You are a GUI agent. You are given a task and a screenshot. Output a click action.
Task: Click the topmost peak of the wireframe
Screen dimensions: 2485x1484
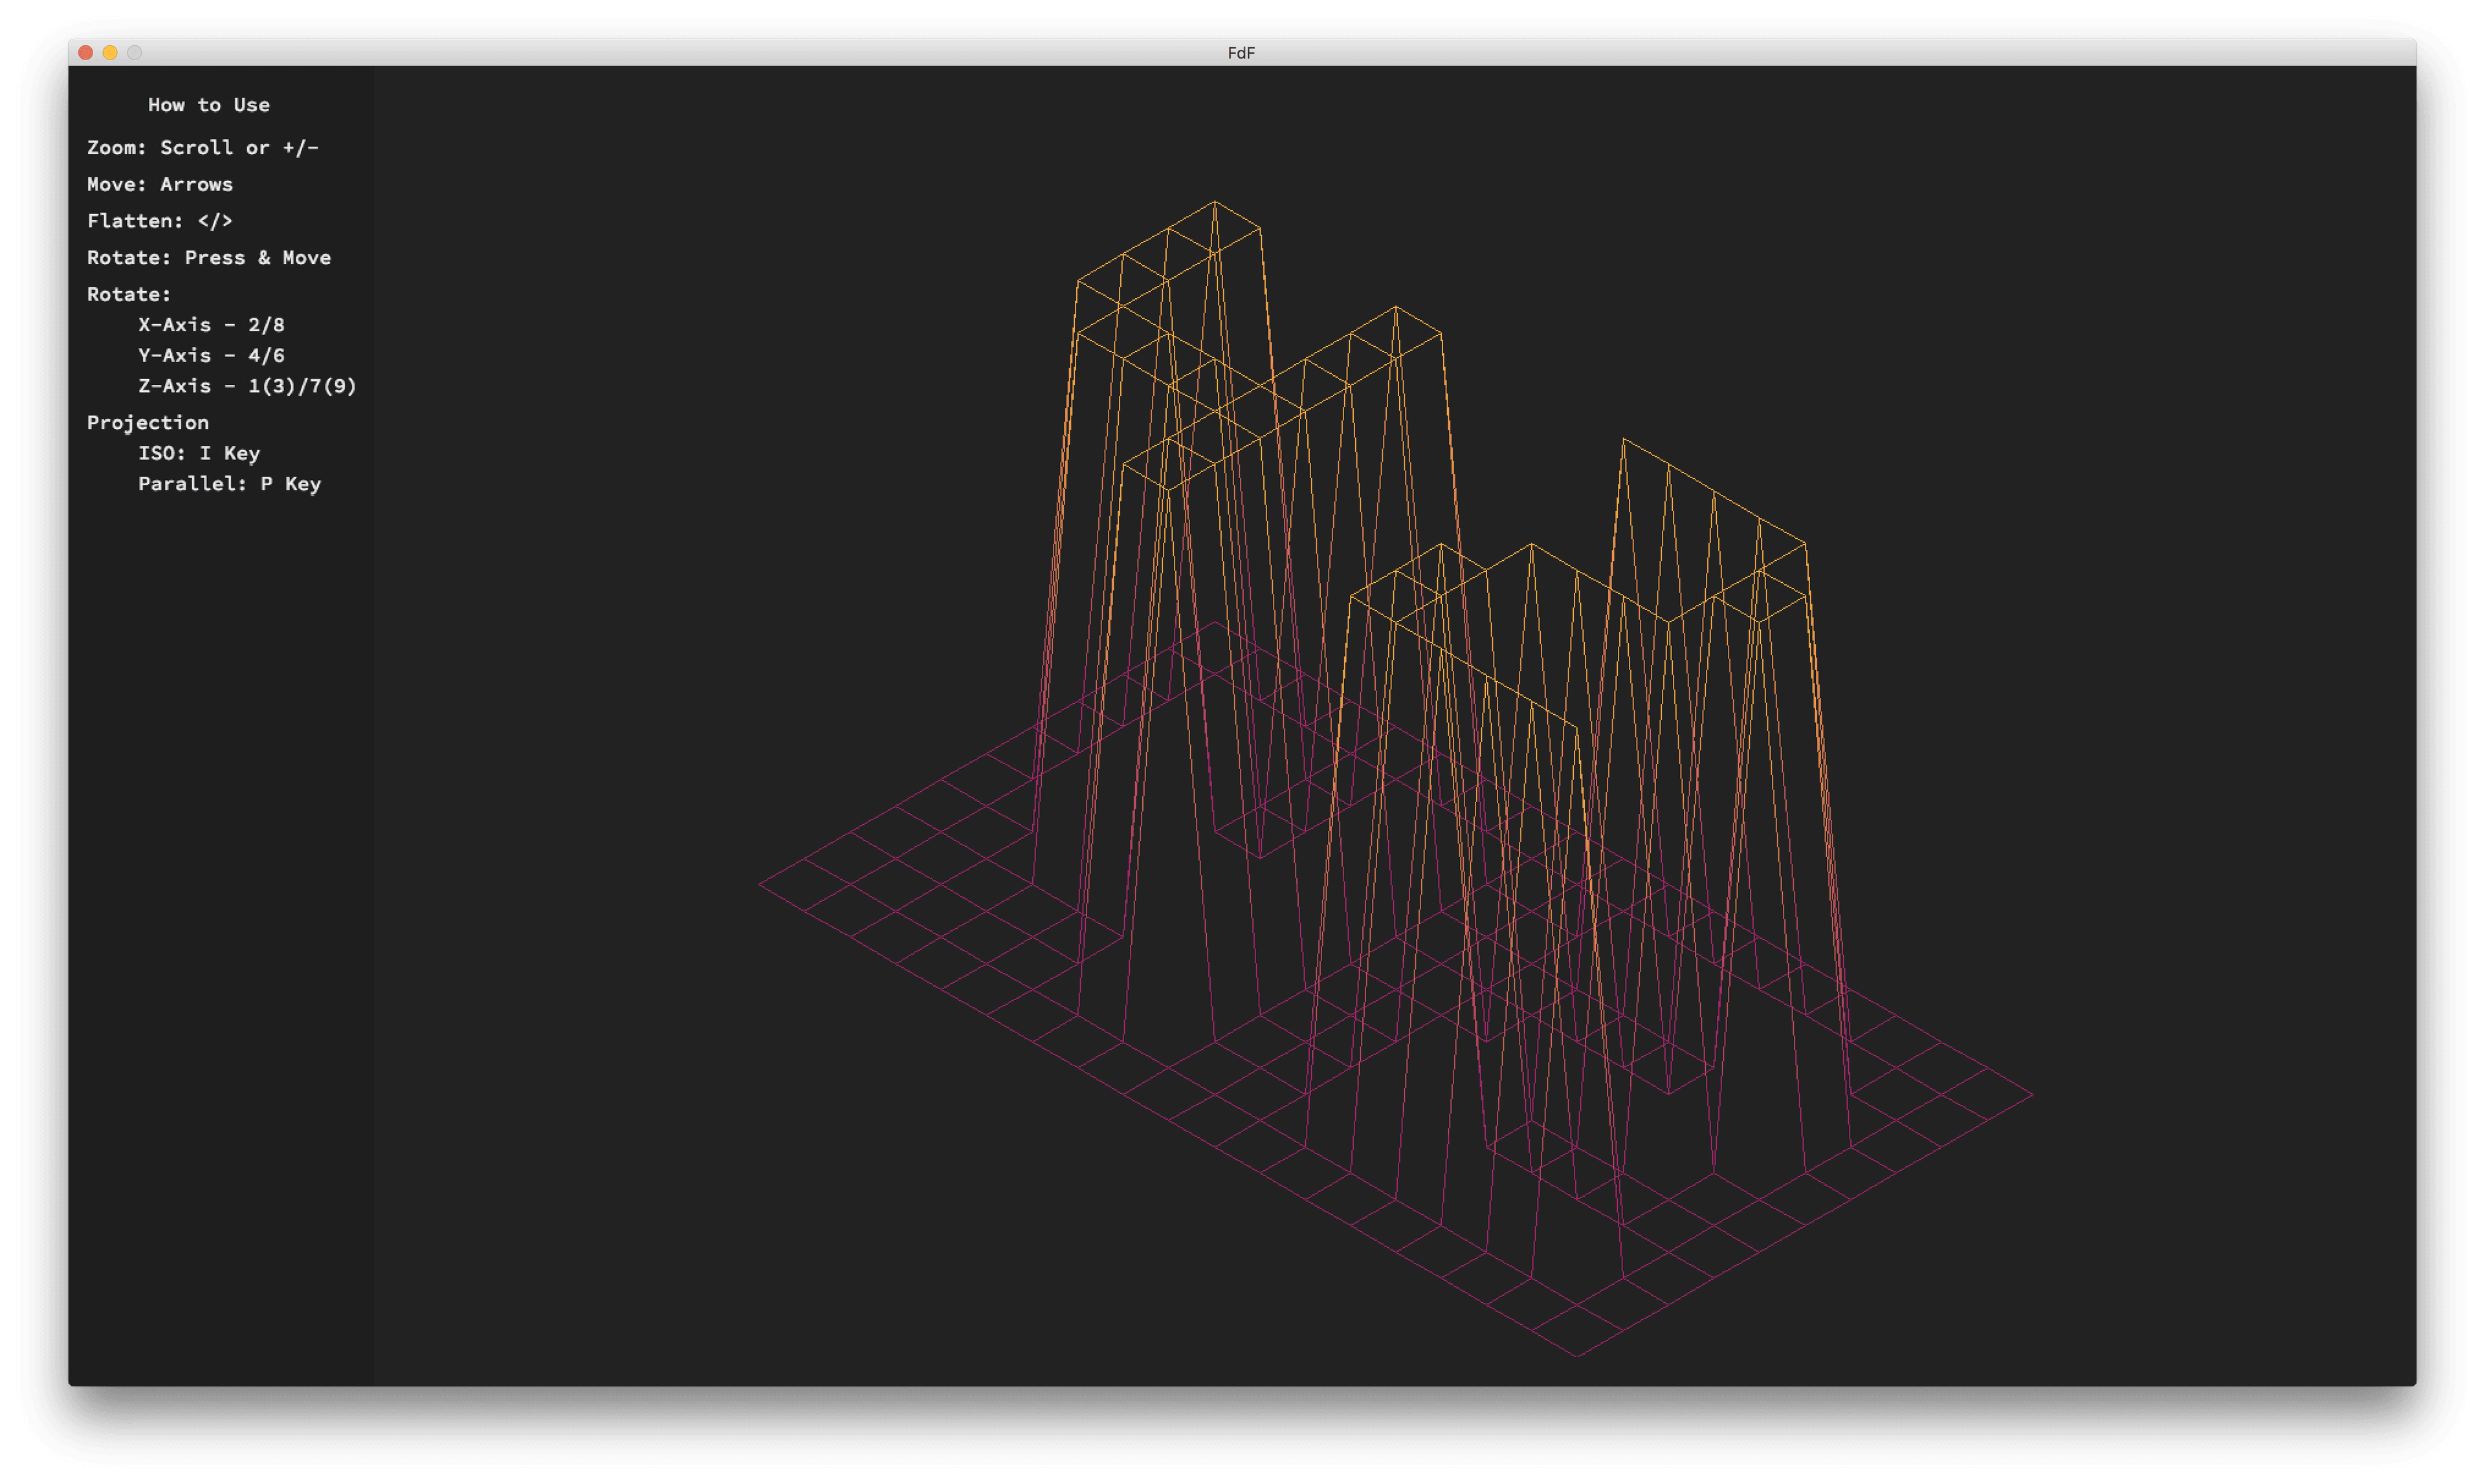1215,202
